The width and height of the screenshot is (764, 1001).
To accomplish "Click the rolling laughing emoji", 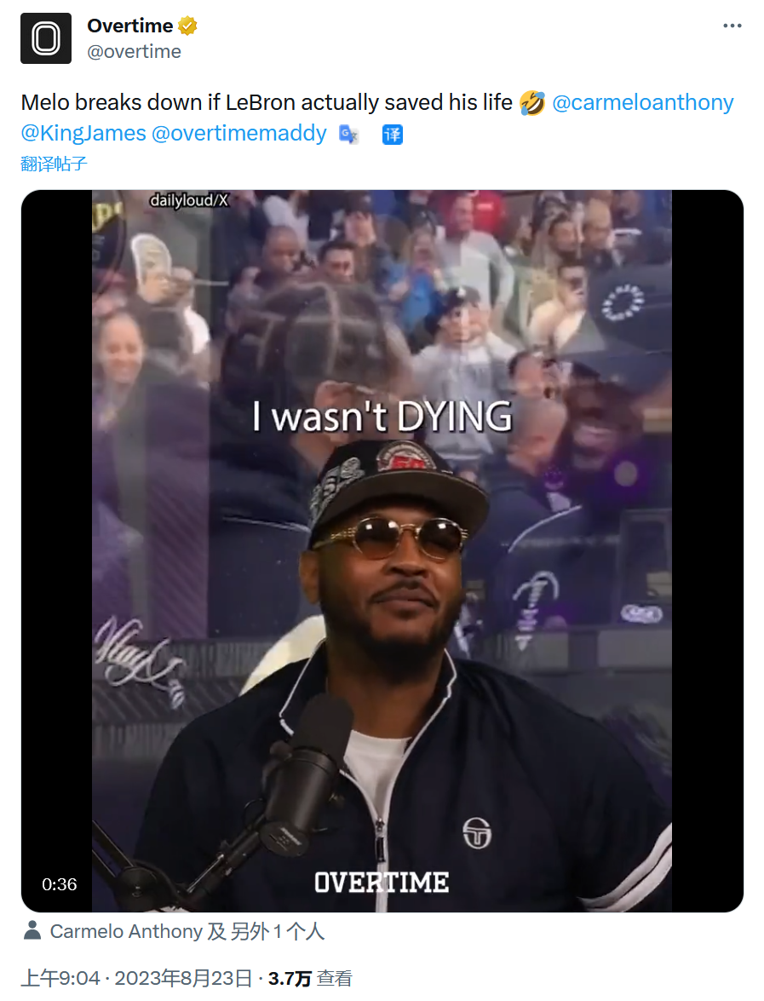I will click(x=532, y=103).
